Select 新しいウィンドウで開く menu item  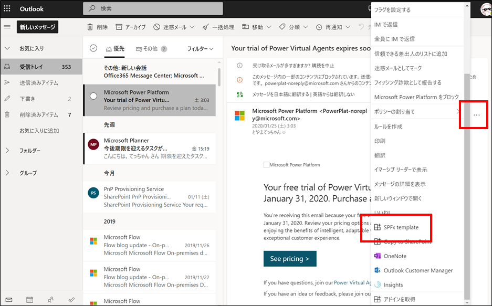[x=417, y=198]
